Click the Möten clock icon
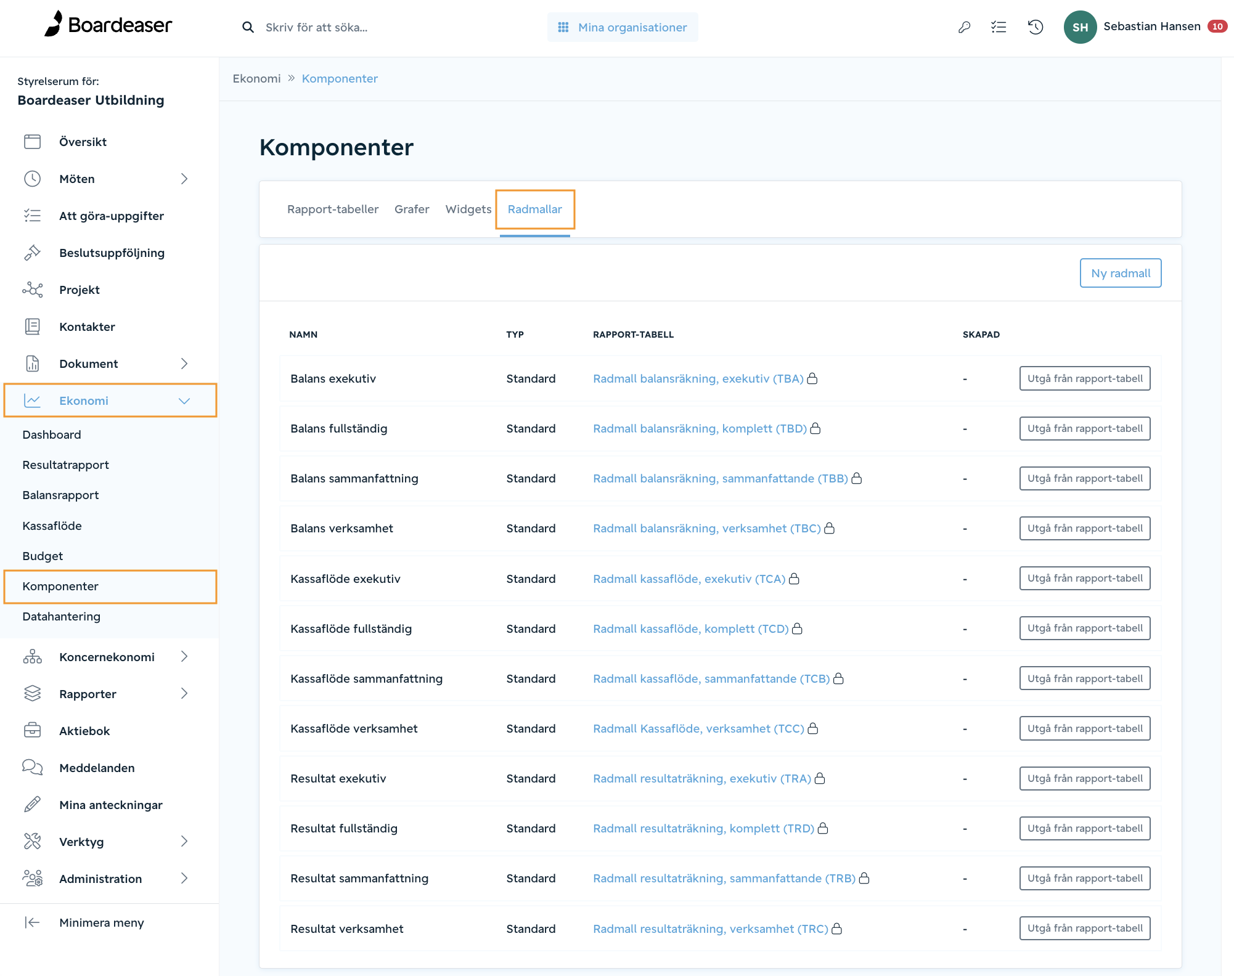Screen dimensions: 1234x976 click(32, 179)
